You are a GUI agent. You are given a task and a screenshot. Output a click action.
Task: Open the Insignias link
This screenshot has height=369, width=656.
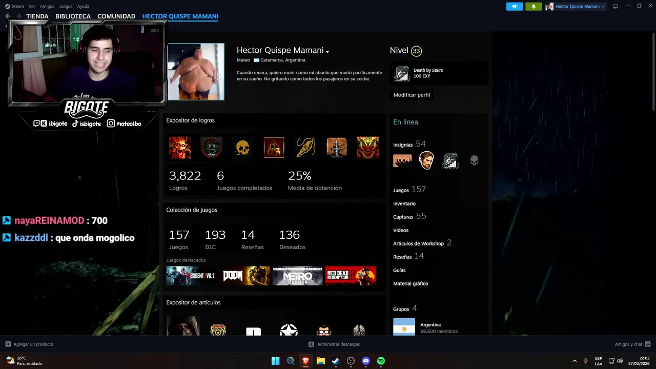point(403,145)
